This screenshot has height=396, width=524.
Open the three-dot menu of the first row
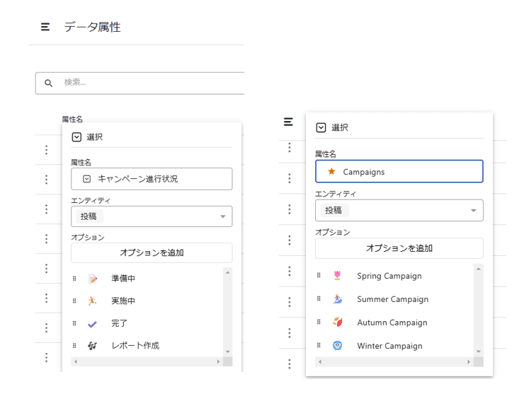click(46, 150)
